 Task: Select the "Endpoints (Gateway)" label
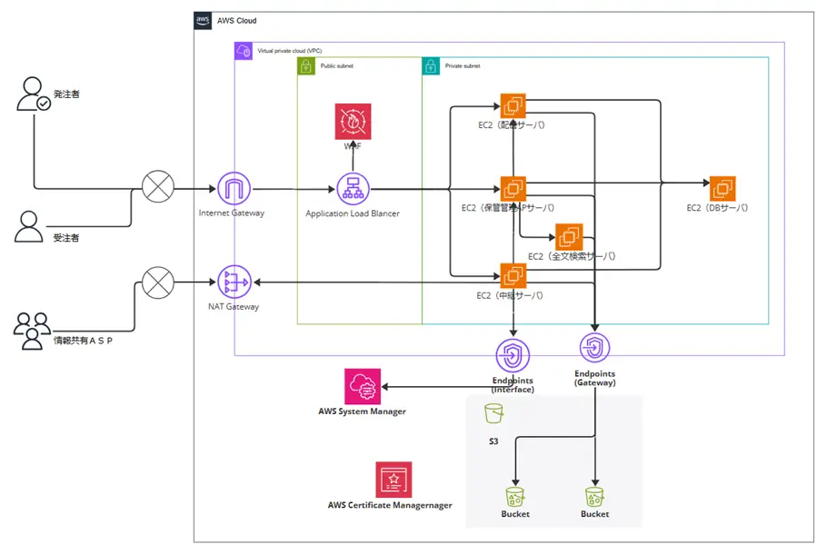coord(595,378)
